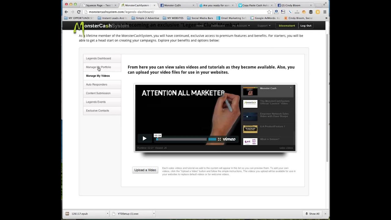Image resolution: width=391 pixels, height=220 pixels.
Task: Open the Chrome hamburger menu
Action: point(325,12)
